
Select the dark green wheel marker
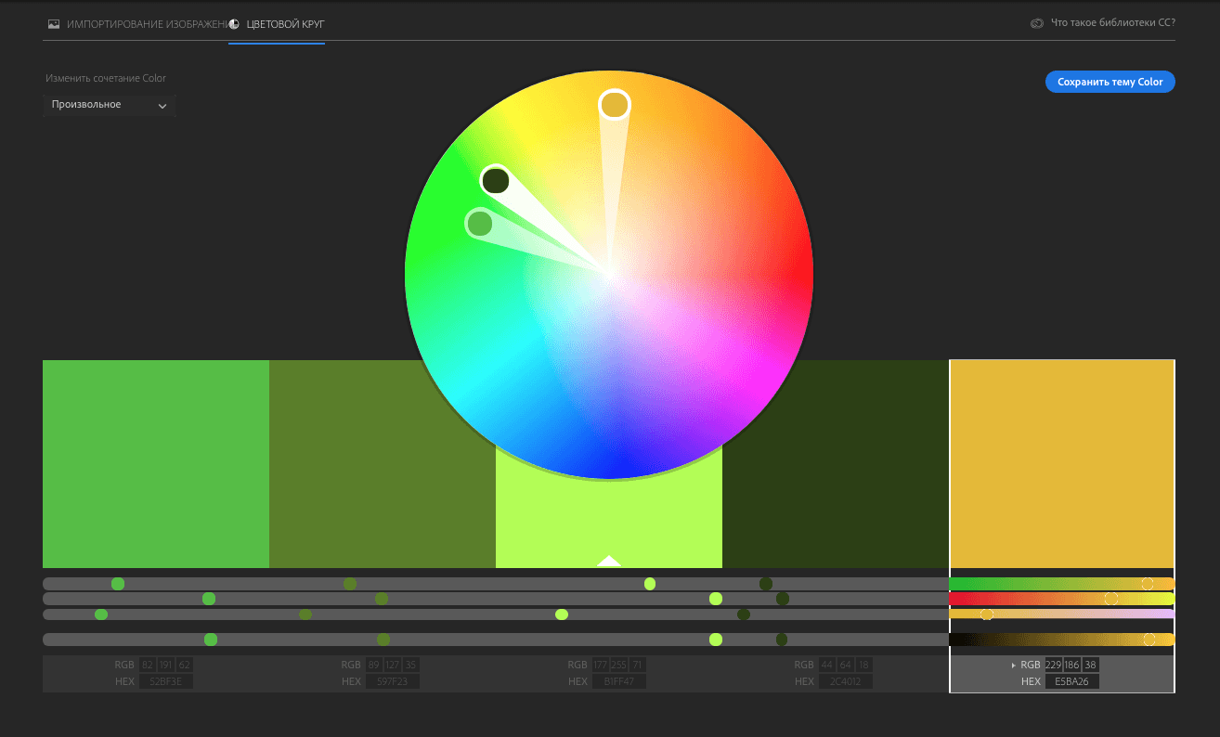[496, 180]
